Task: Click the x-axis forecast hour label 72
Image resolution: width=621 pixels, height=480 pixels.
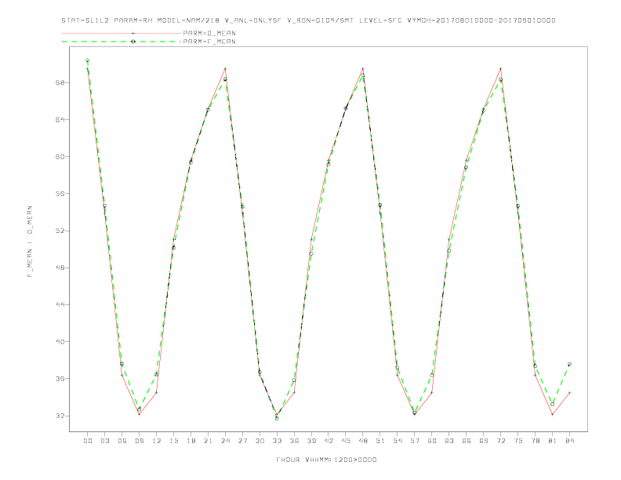Action: click(501, 441)
